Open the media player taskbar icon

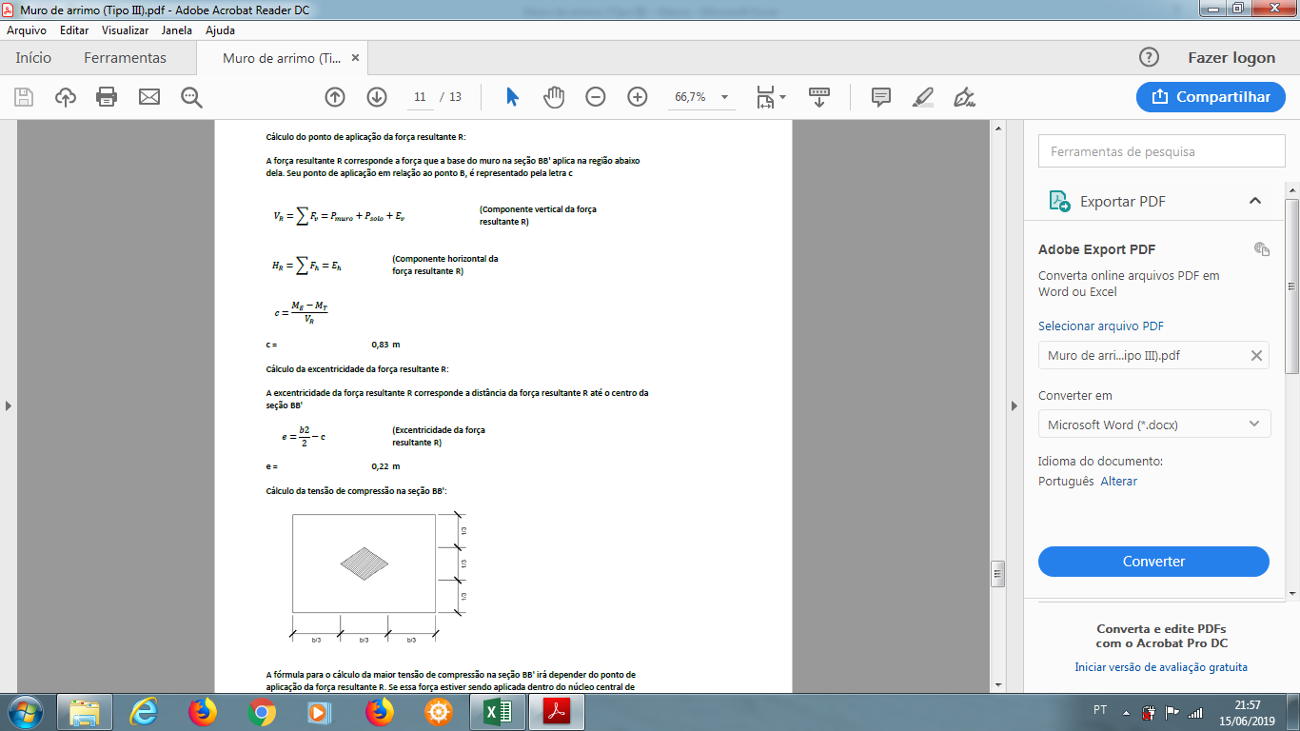pos(321,712)
